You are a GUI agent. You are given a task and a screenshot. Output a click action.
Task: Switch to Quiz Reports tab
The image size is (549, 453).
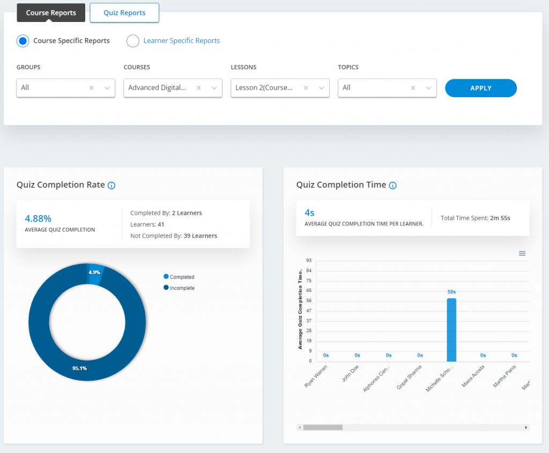coord(124,13)
